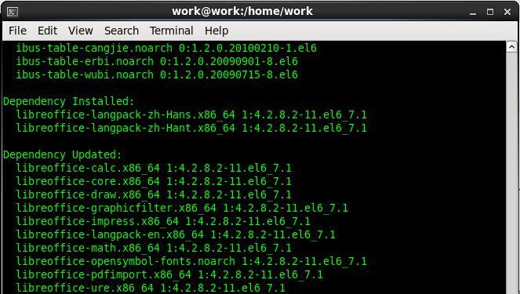520x294 pixels.
Task: Click the libreoffice-core.x86_64 line
Action: pos(154,181)
